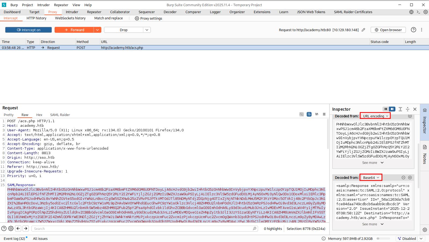Open the Base64 decode dropdown

pyautogui.click(x=371, y=178)
